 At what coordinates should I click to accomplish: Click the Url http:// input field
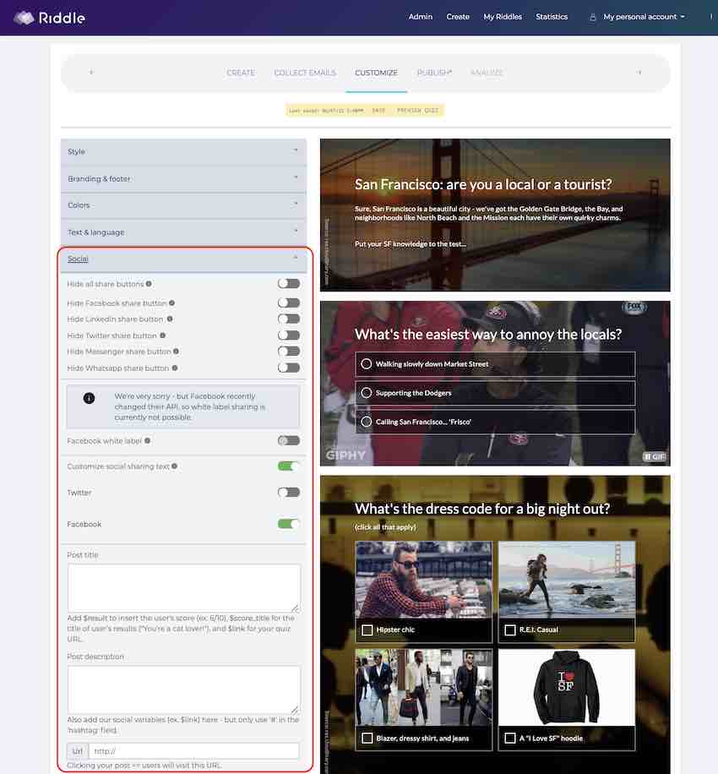pyautogui.click(x=194, y=751)
